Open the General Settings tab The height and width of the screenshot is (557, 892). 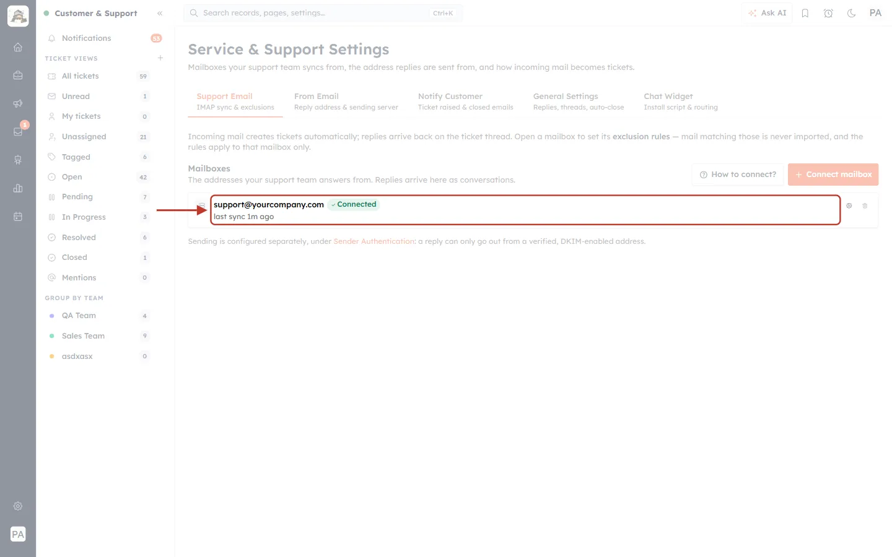click(x=579, y=101)
